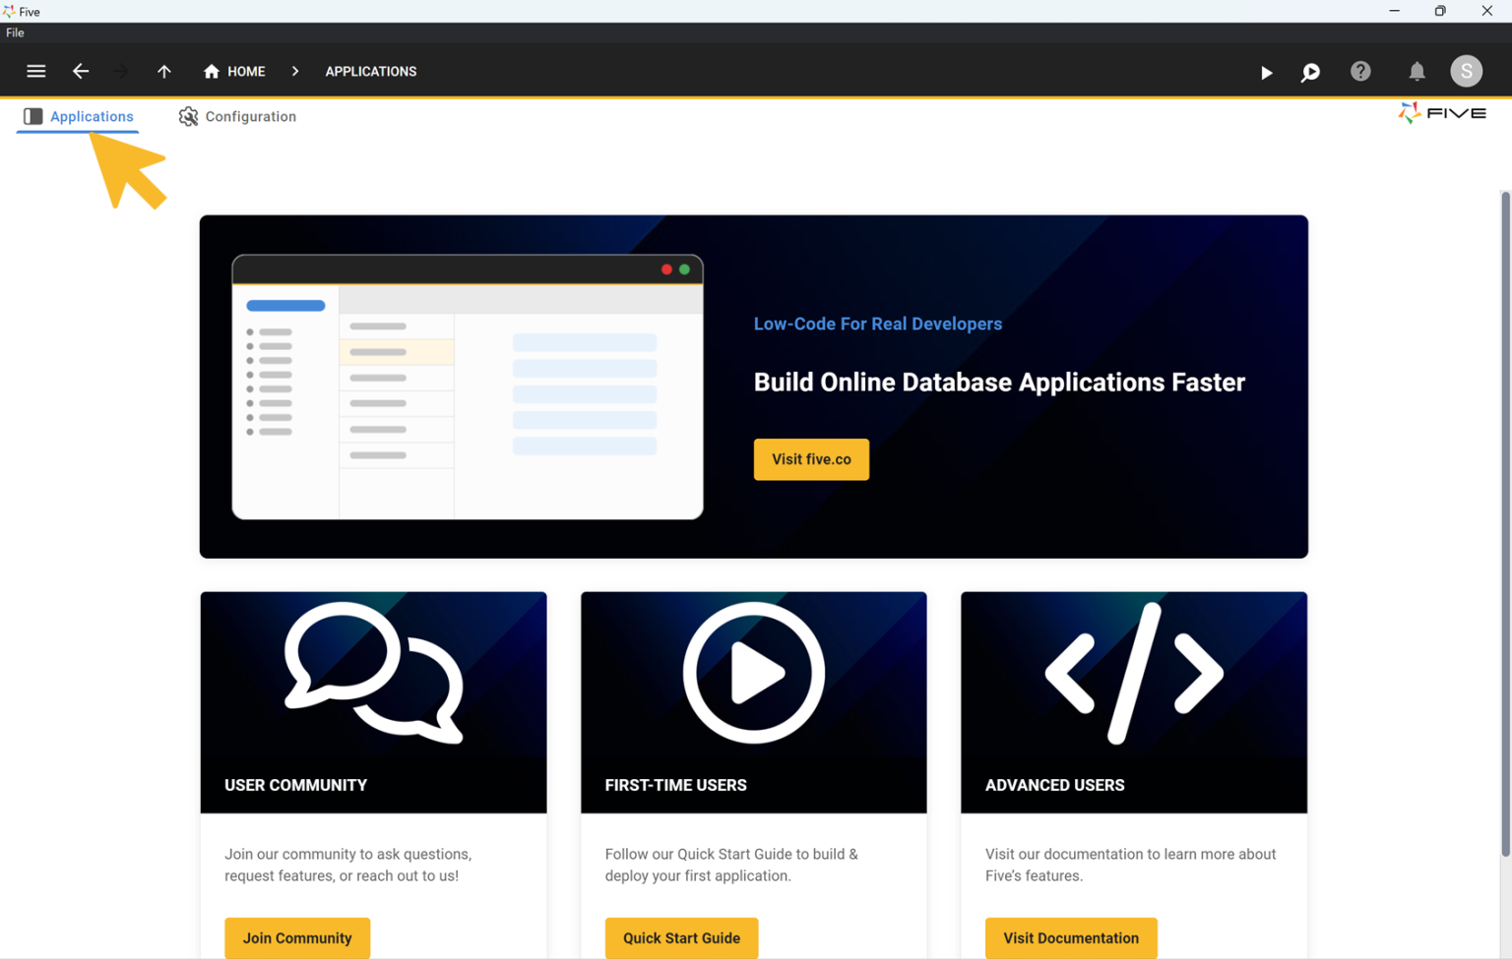
Task: Open the Quick Start Guide
Action: coord(681,937)
